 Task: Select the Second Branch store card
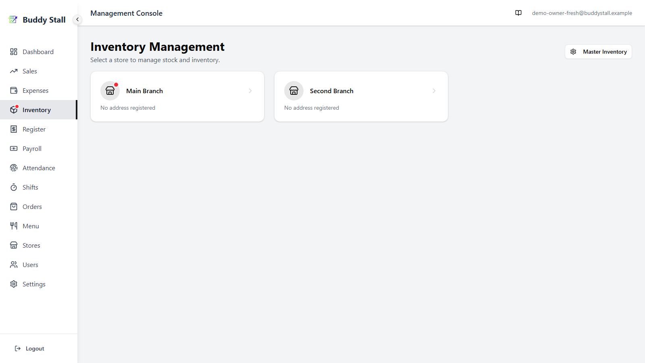(361, 96)
